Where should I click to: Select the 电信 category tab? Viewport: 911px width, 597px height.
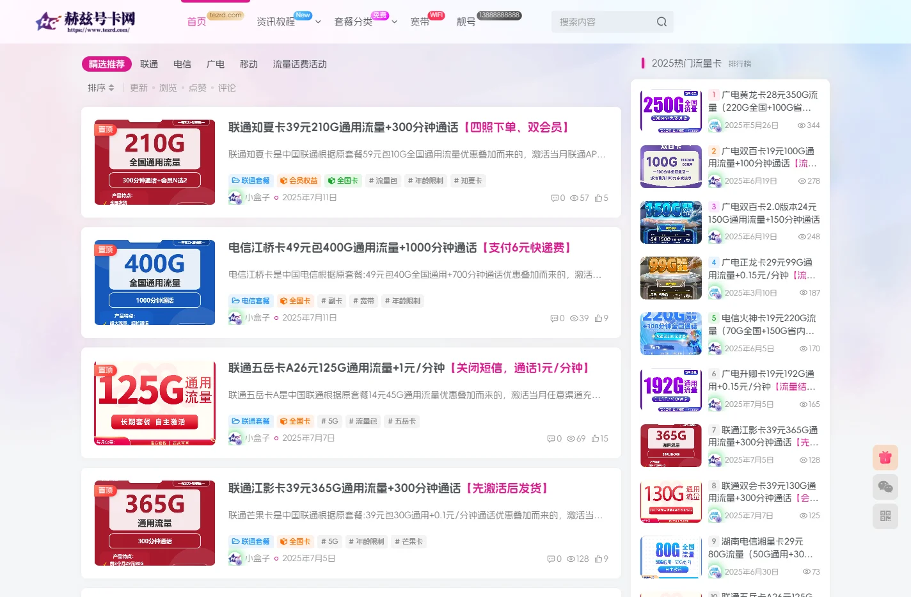click(x=182, y=64)
